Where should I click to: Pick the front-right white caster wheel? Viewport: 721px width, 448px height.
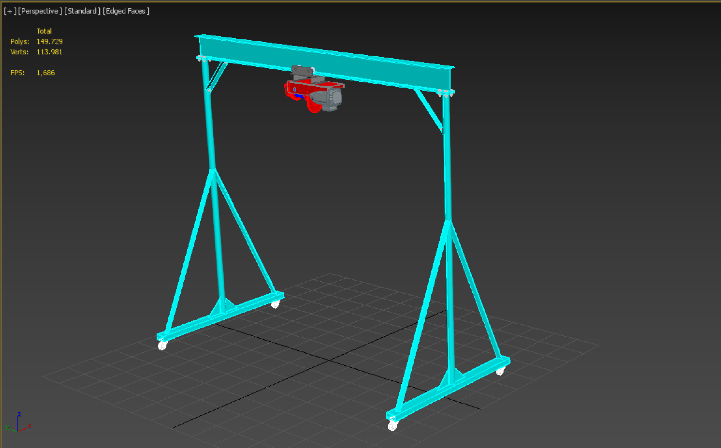(x=393, y=426)
